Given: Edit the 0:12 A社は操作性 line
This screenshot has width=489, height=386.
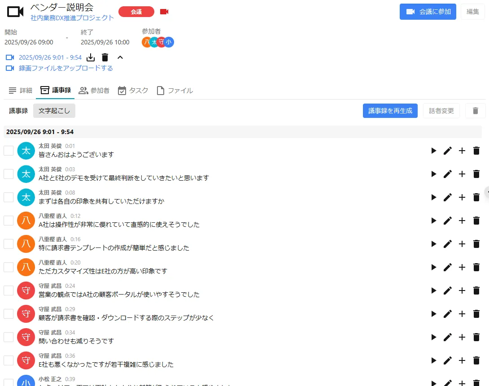Looking at the screenshot, I should point(448,221).
